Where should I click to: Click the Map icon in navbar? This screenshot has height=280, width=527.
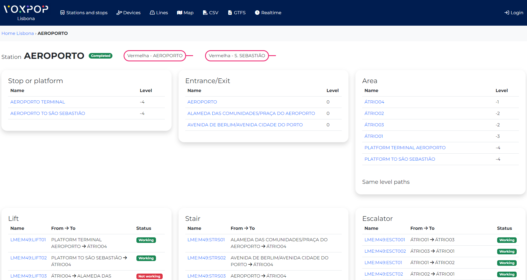click(180, 13)
